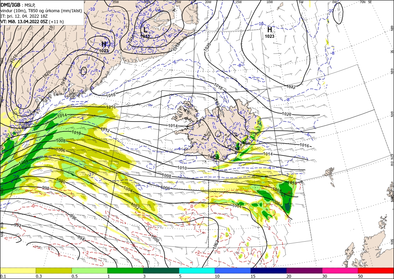This screenshot has height=279, width=394.
Task: Pick the blue 10–15 legend swatch
Action: click(x=233, y=270)
